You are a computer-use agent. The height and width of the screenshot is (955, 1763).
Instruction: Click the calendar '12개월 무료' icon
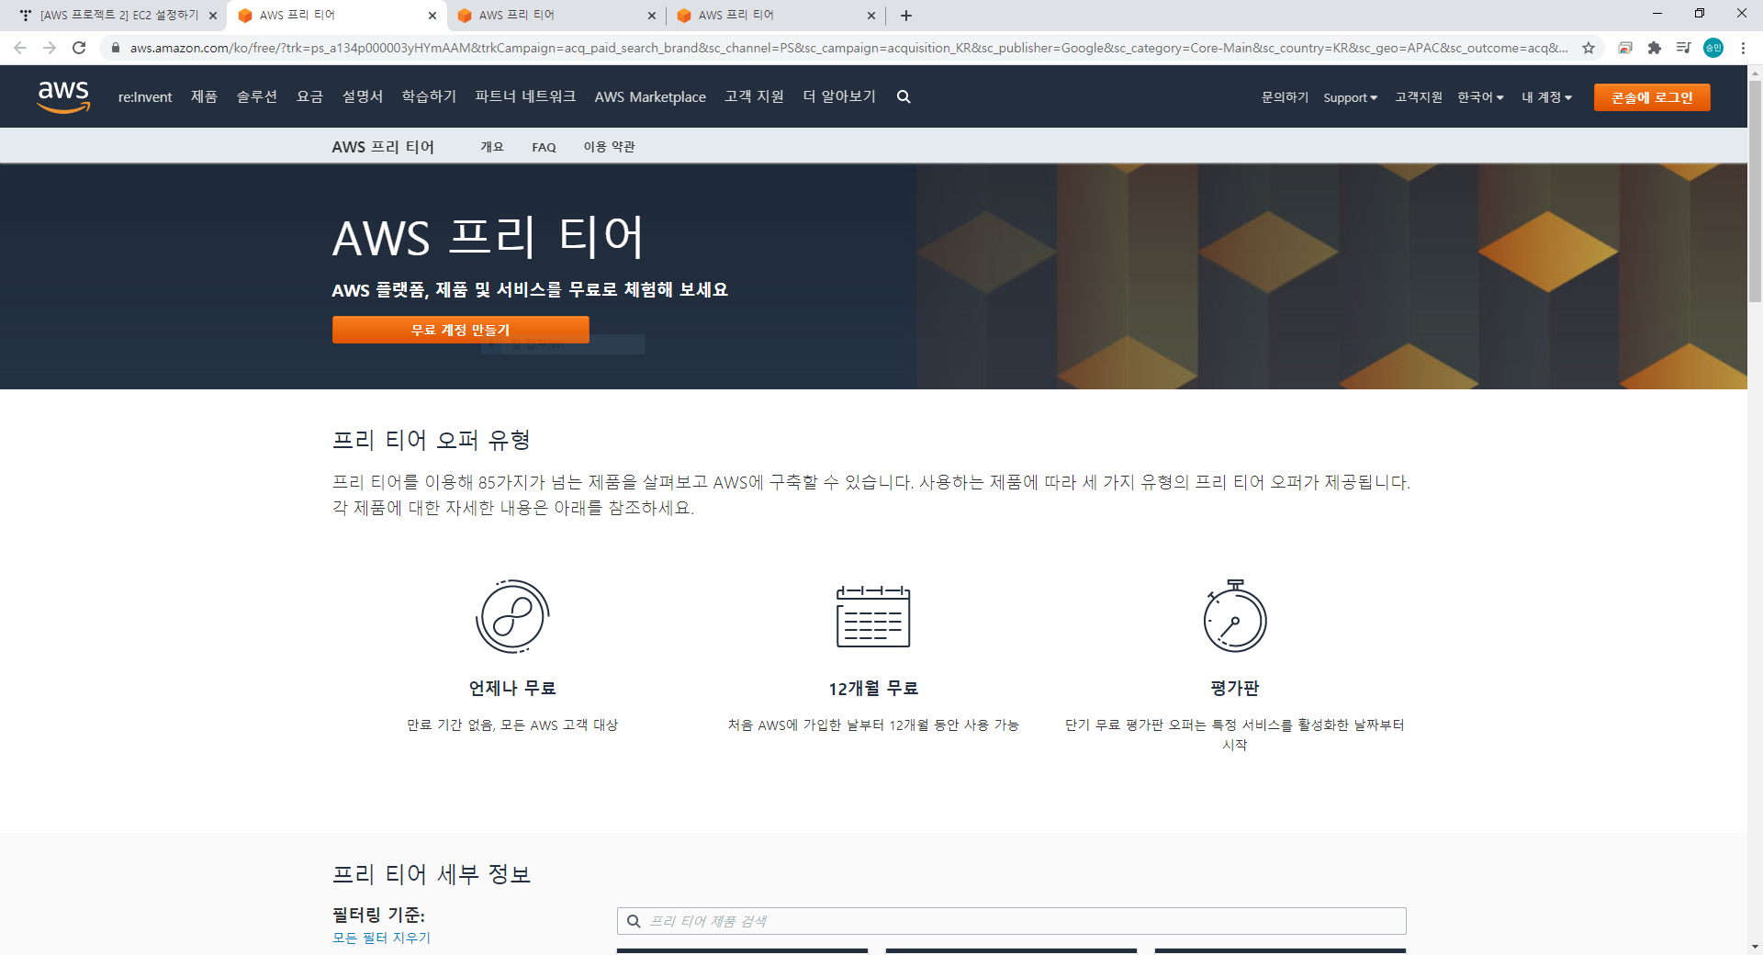[x=873, y=616]
